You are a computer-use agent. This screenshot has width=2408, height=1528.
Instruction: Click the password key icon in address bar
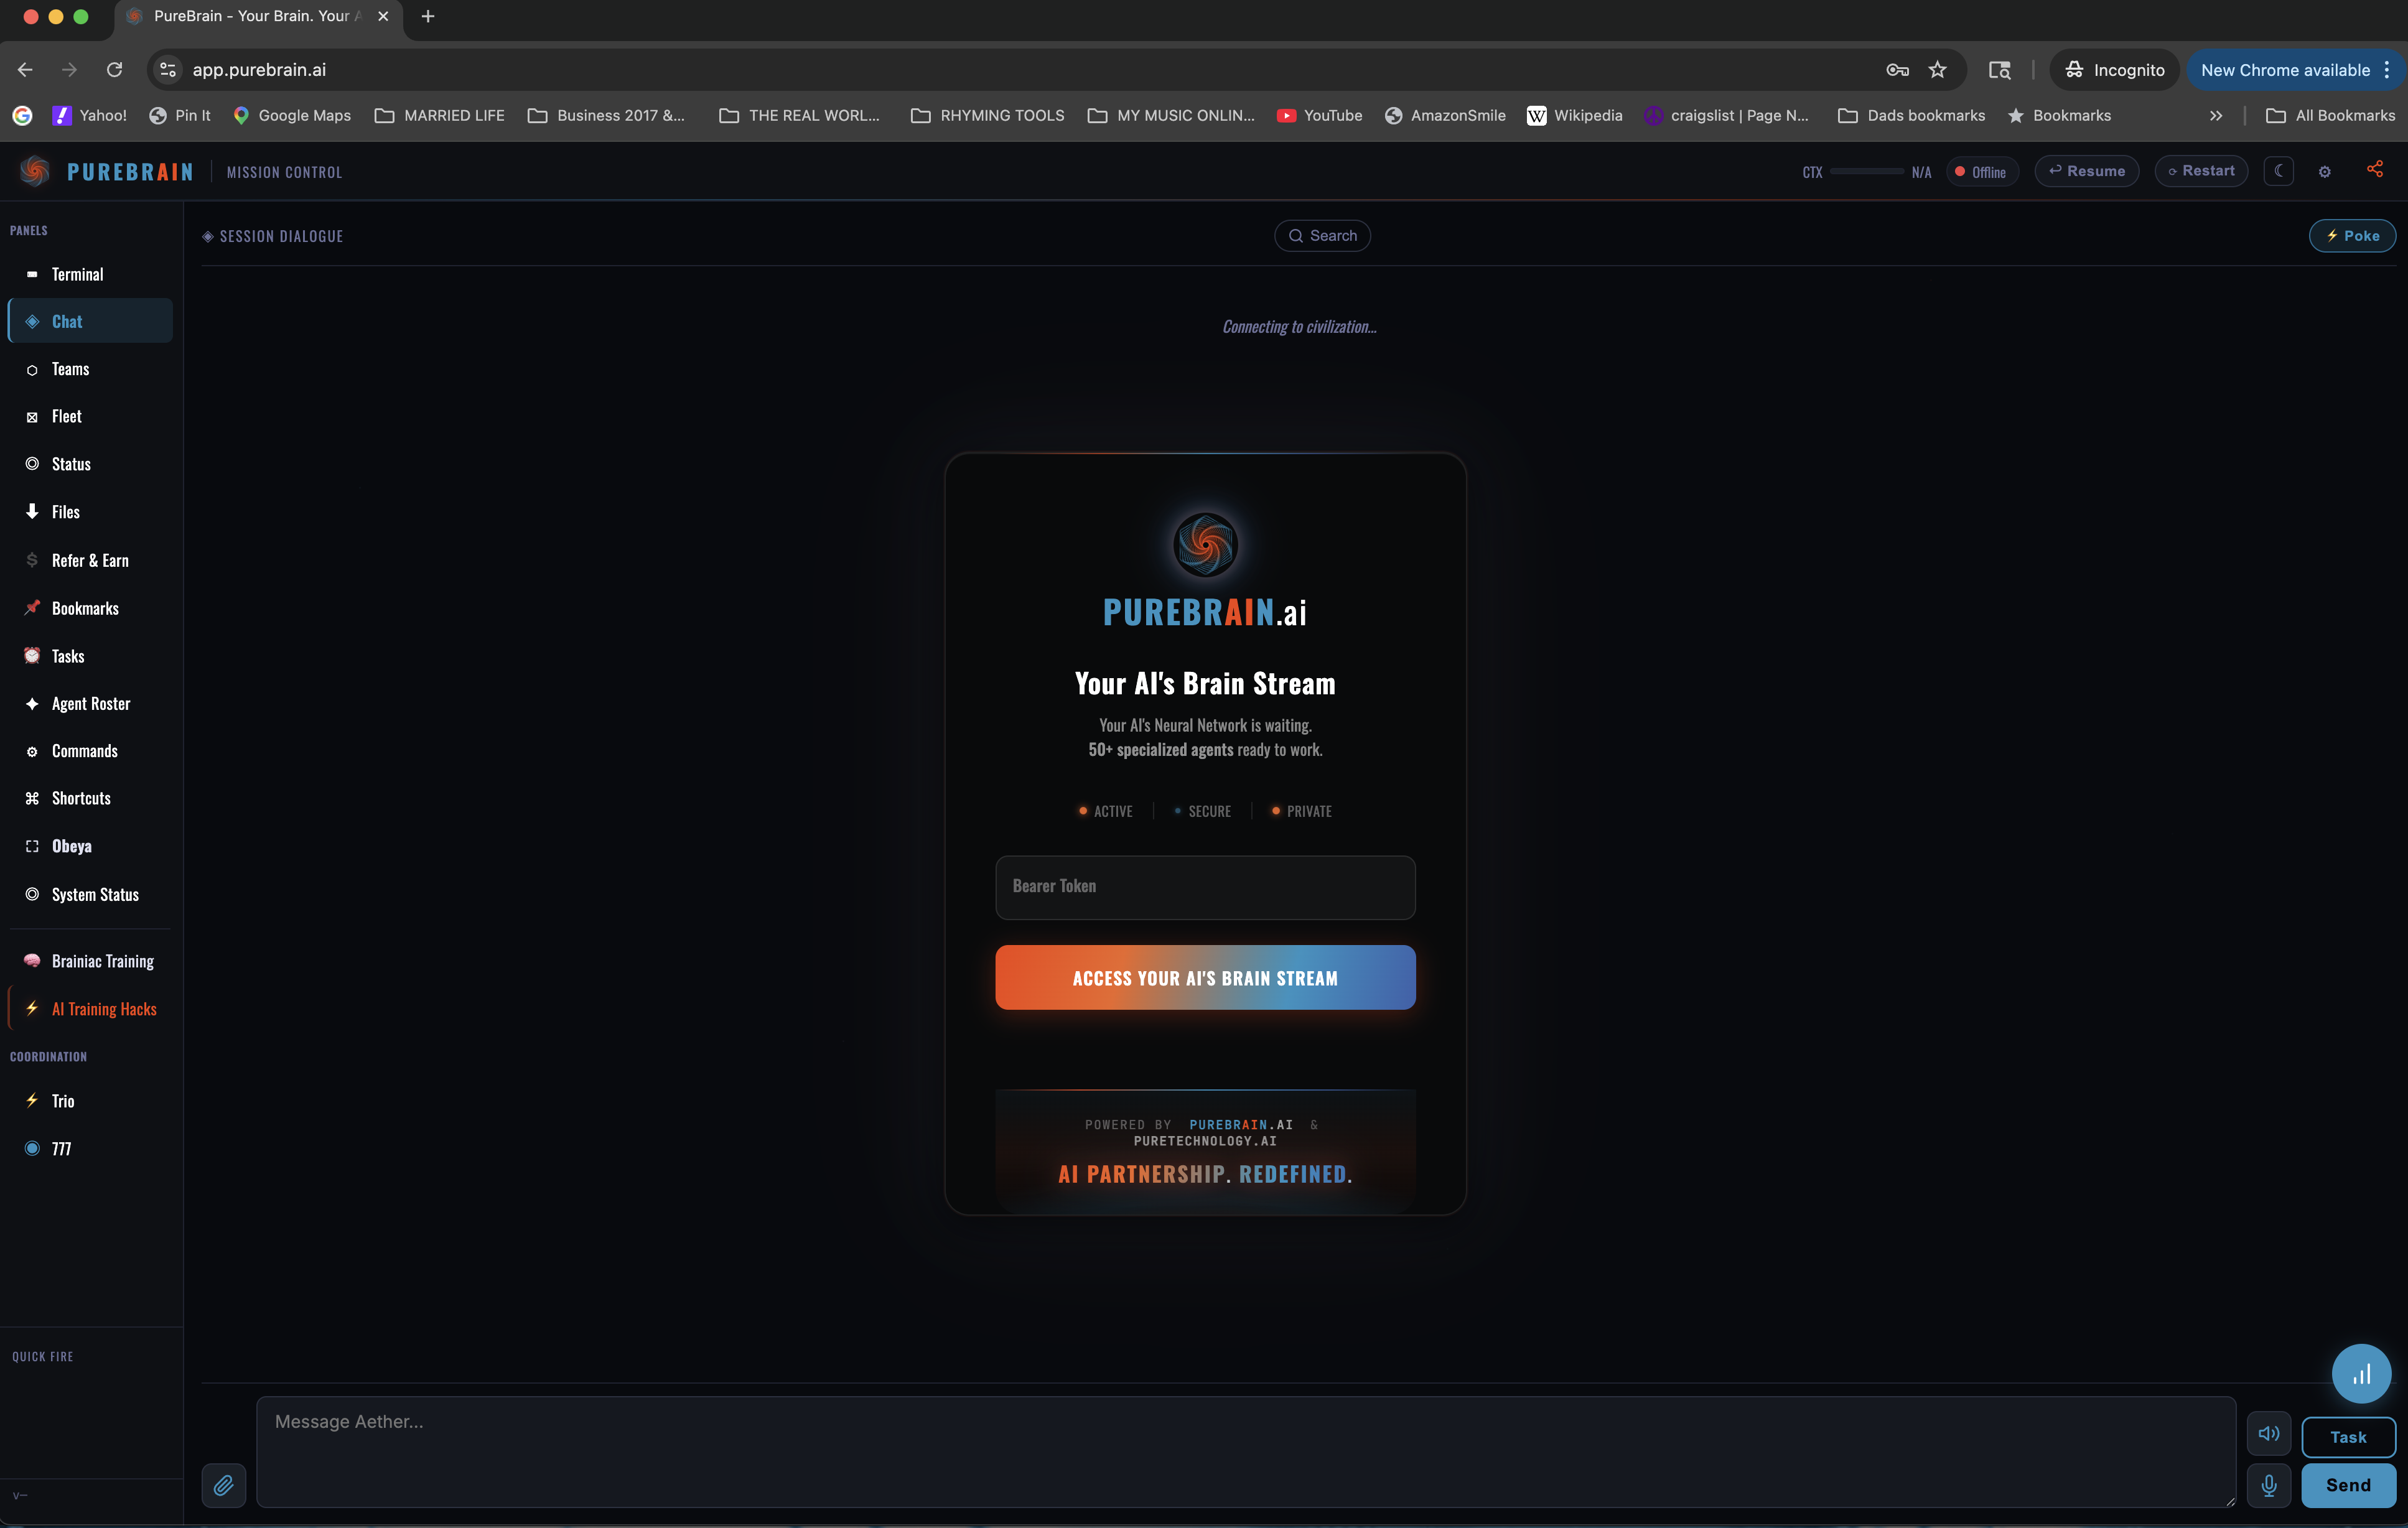[x=1897, y=70]
